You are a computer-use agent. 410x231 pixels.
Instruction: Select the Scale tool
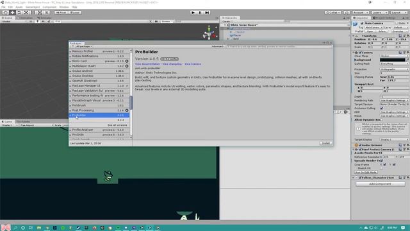coord(26,12)
